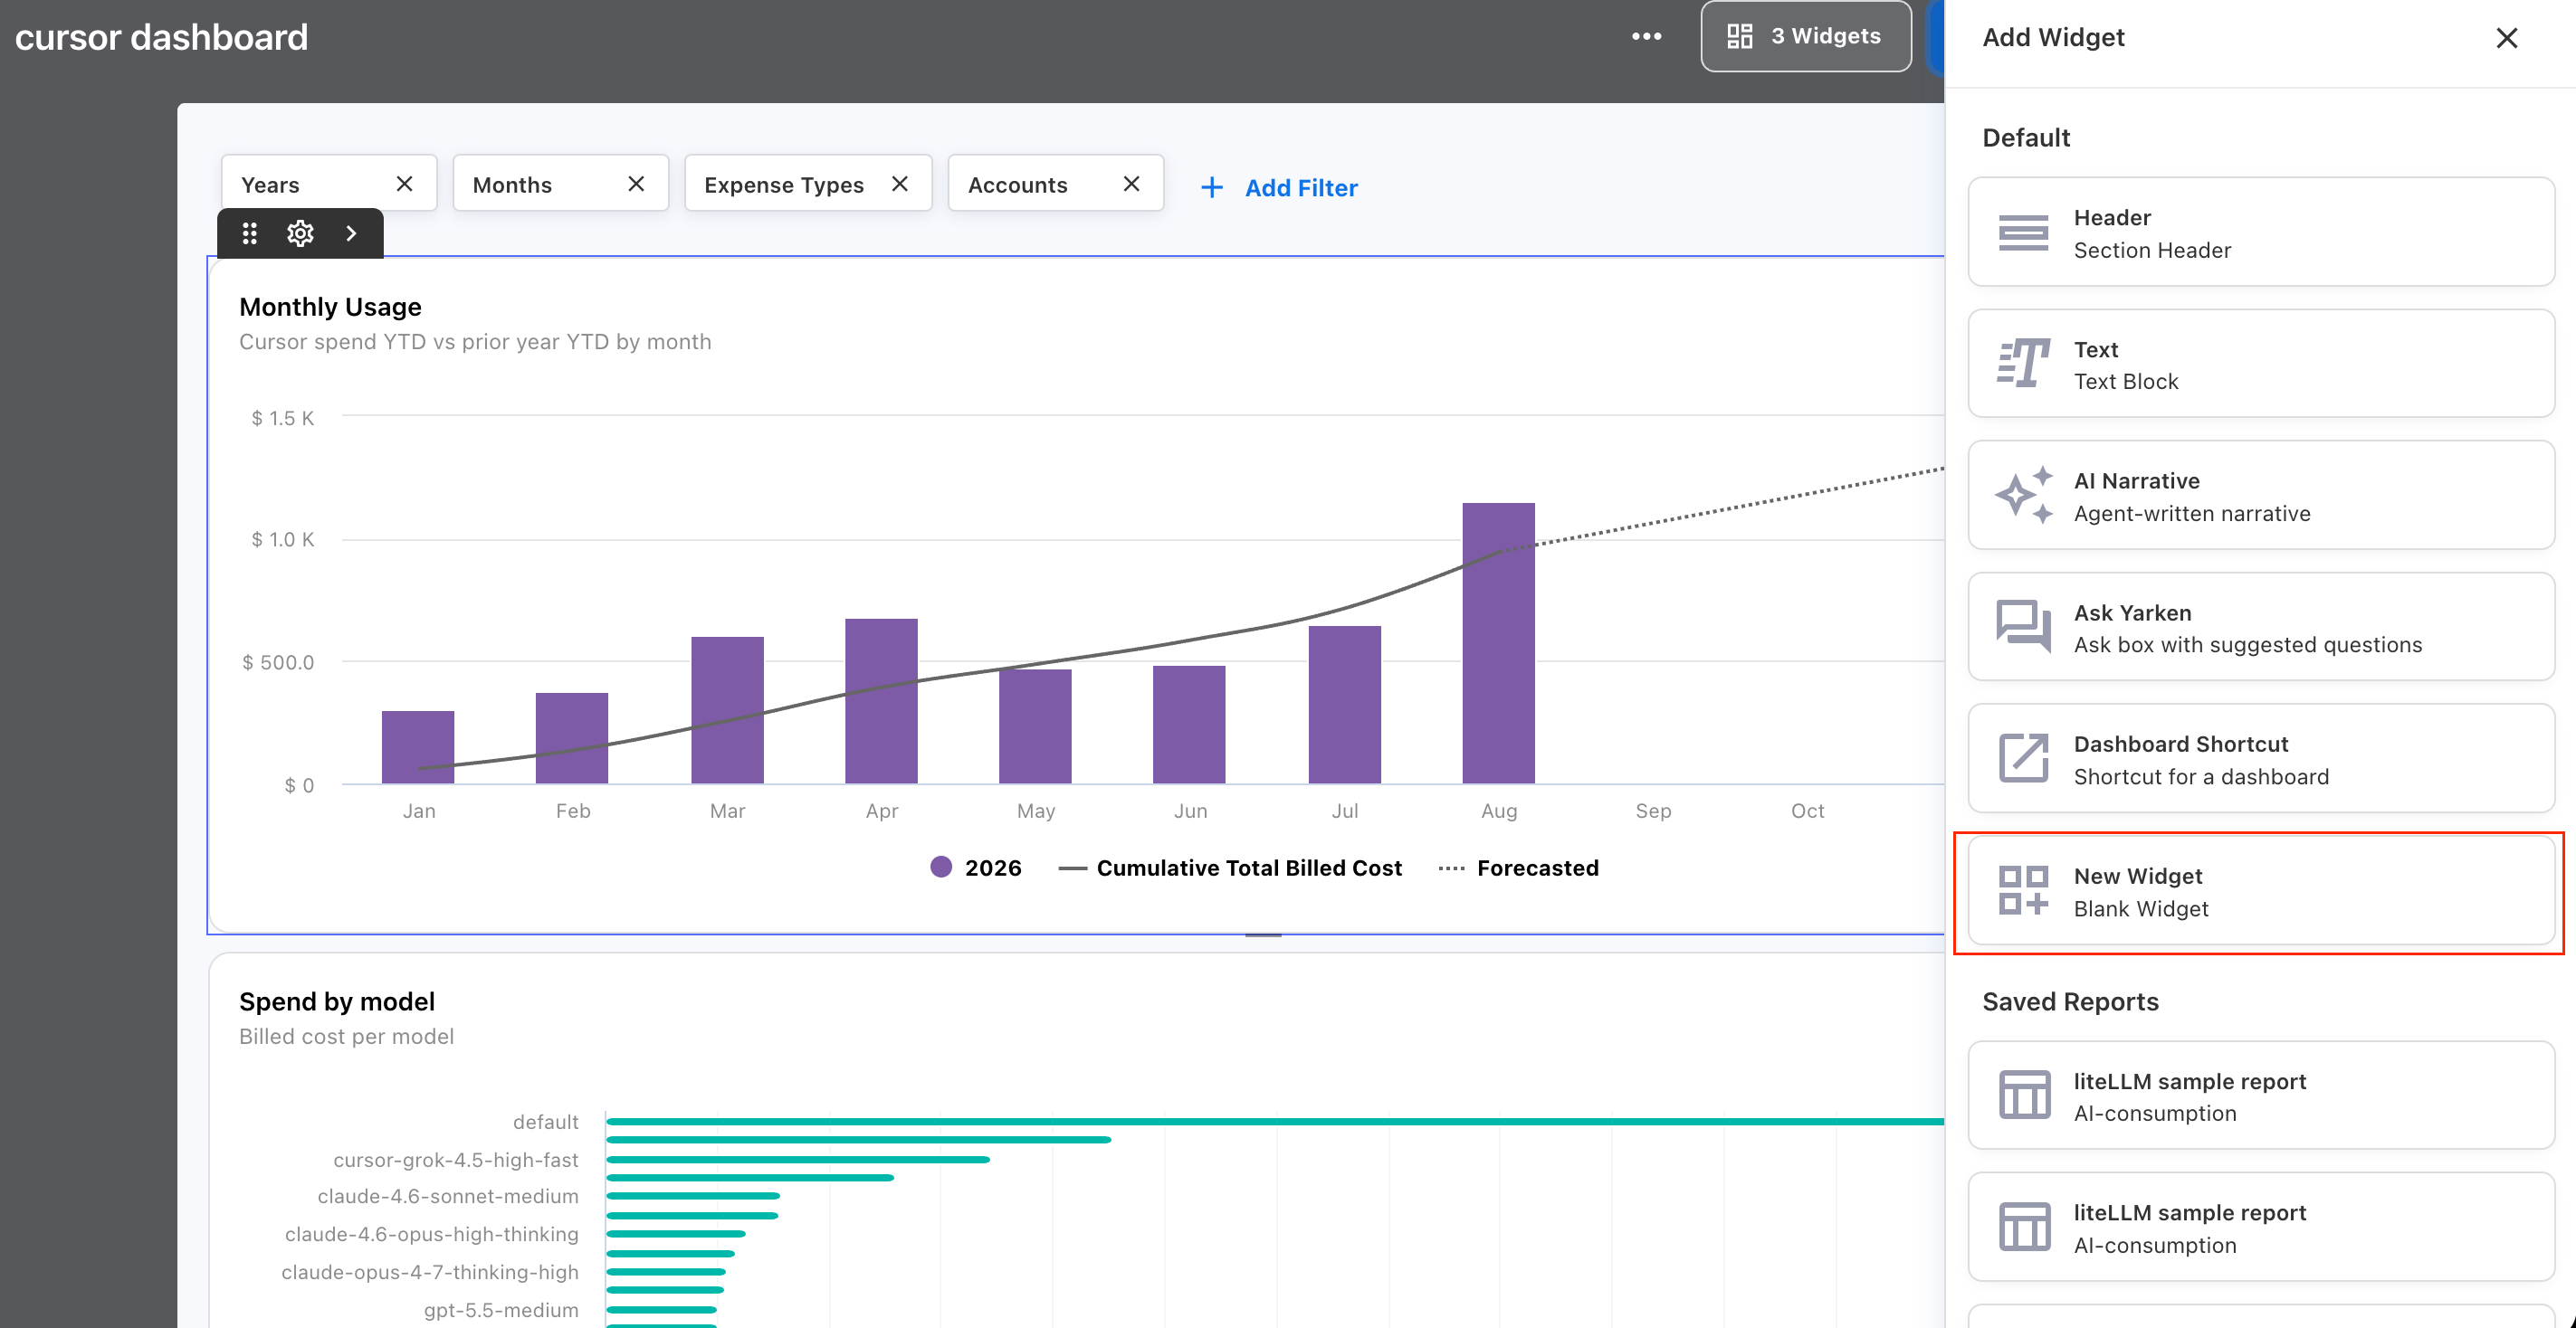This screenshot has width=2576, height=1328.
Task: Click the claude-4.6-opus-high-thinking label
Action: pyautogui.click(x=431, y=1234)
